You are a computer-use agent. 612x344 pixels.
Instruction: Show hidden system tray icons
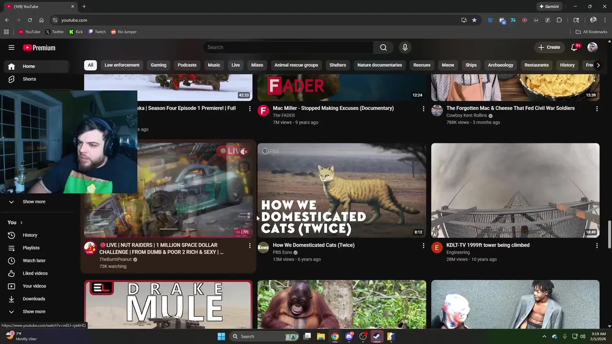(544, 336)
